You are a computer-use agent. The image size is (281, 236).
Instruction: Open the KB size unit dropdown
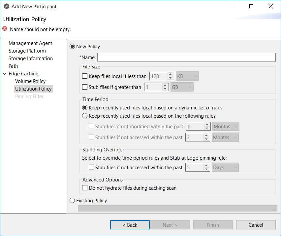pyautogui.click(x=187, y=76)
